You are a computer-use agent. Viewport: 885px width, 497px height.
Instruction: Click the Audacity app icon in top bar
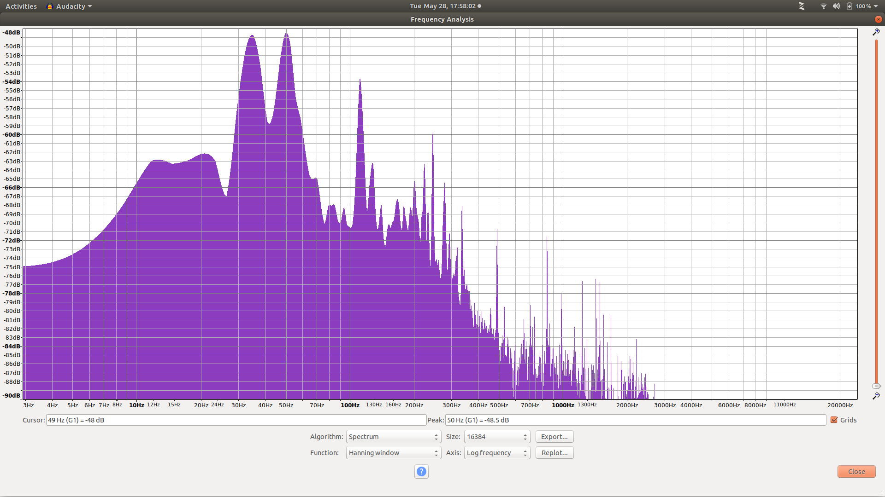click(50, 6)
